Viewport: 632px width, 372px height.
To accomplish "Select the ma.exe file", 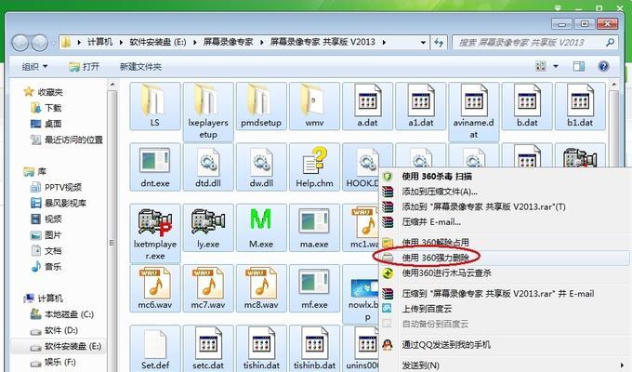I will [314, 228].
